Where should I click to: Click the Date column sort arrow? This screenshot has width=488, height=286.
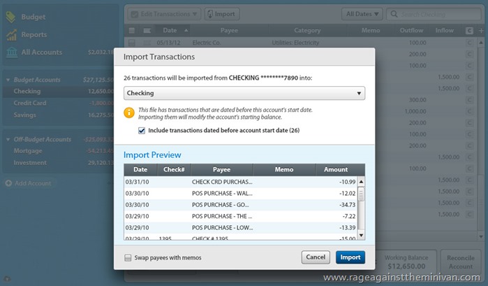(x=186, y=30)
